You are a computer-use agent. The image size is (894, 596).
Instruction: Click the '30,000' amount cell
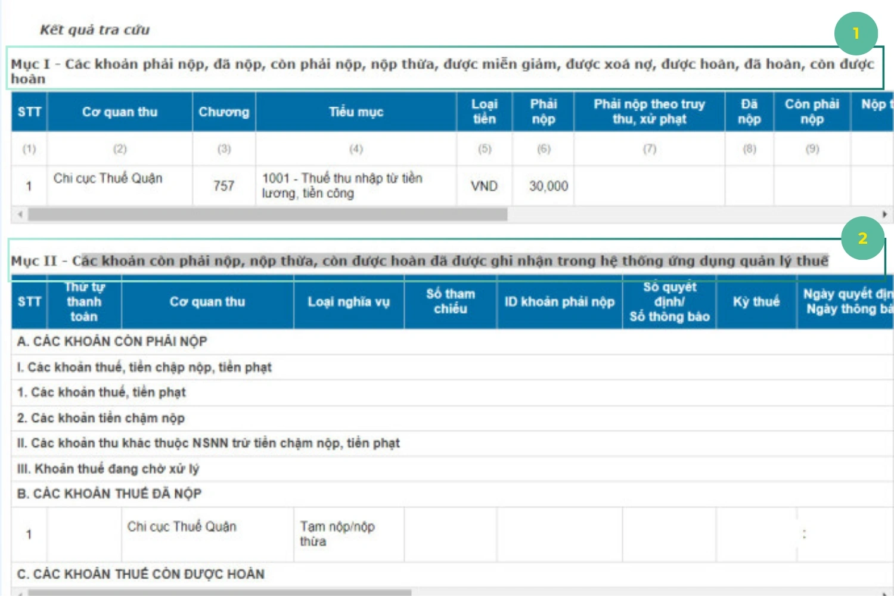[x=544, y=186]
